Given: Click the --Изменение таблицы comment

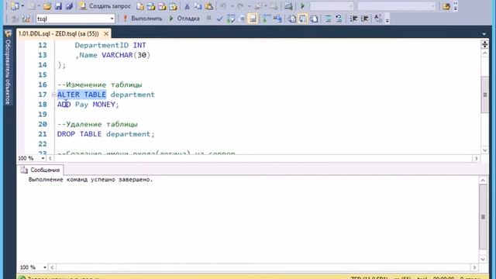Looking at the screenshot, I should pos(100,84).
